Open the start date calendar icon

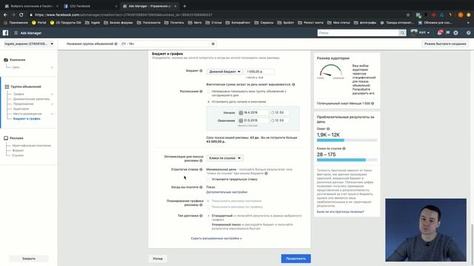(241, 112)
